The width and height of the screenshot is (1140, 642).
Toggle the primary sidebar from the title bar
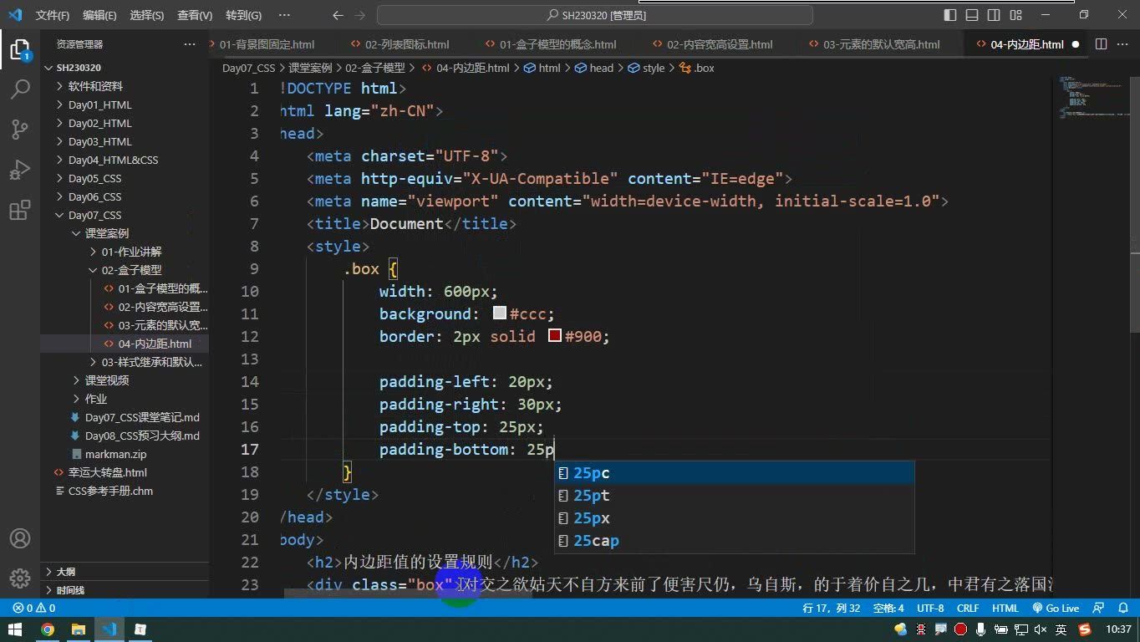tap(950, 15)
